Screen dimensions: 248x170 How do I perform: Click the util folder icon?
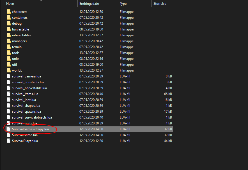click(9, 65)
